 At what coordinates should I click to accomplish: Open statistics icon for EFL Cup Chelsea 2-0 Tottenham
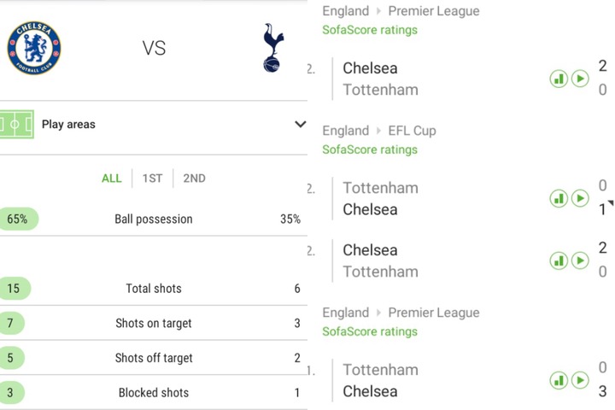pos(559,261)
